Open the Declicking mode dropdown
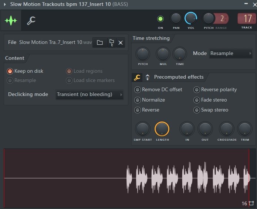 pyautogui.click(x=89, y=95)
